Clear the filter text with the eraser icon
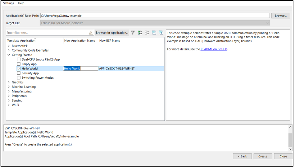Image resolution: width=295 pixels, height=168 pixels. click(x=91, y=33)
